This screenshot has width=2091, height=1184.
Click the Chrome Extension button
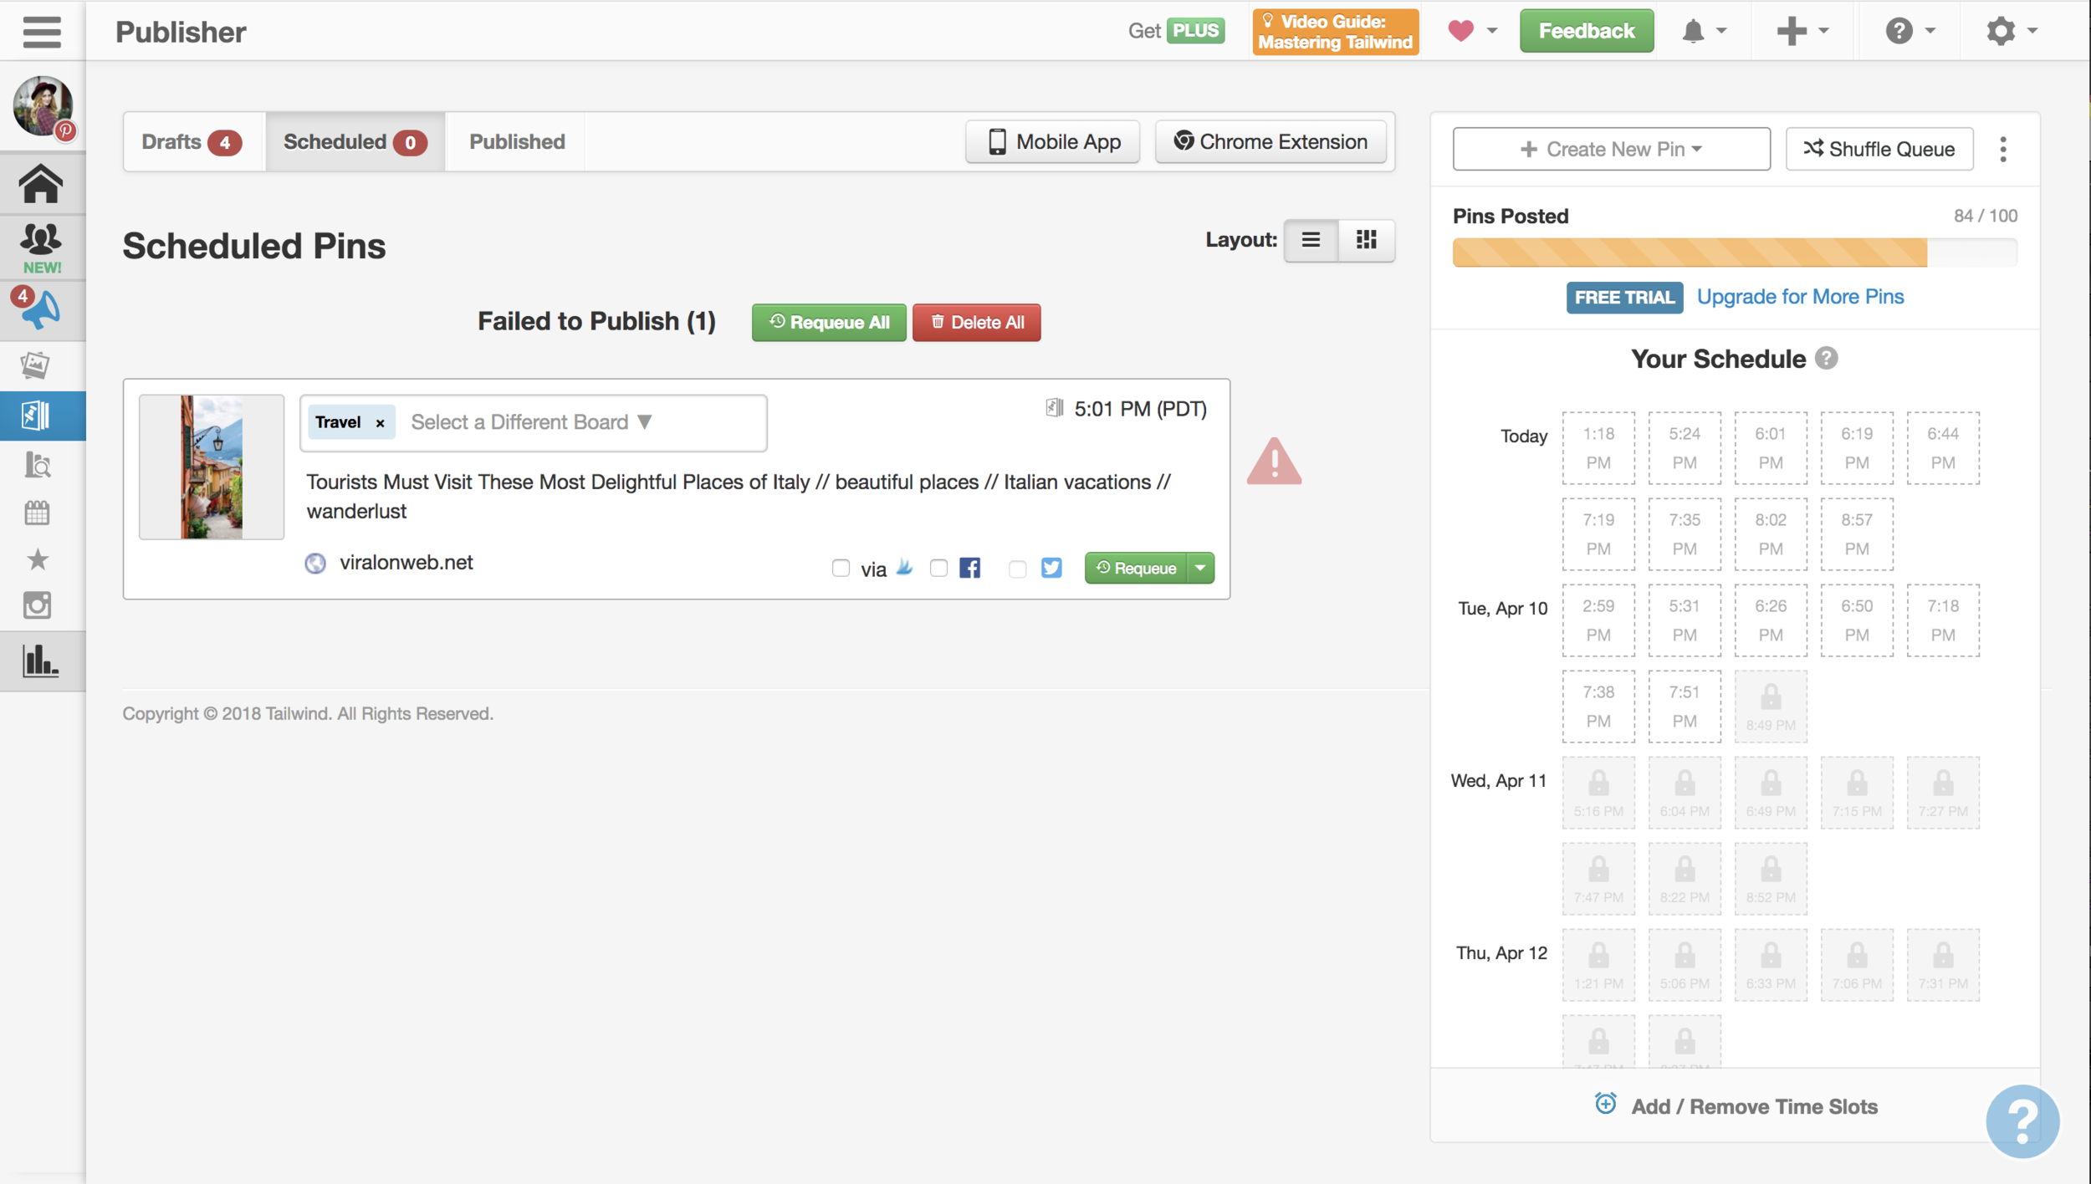tap(1270, 142)
